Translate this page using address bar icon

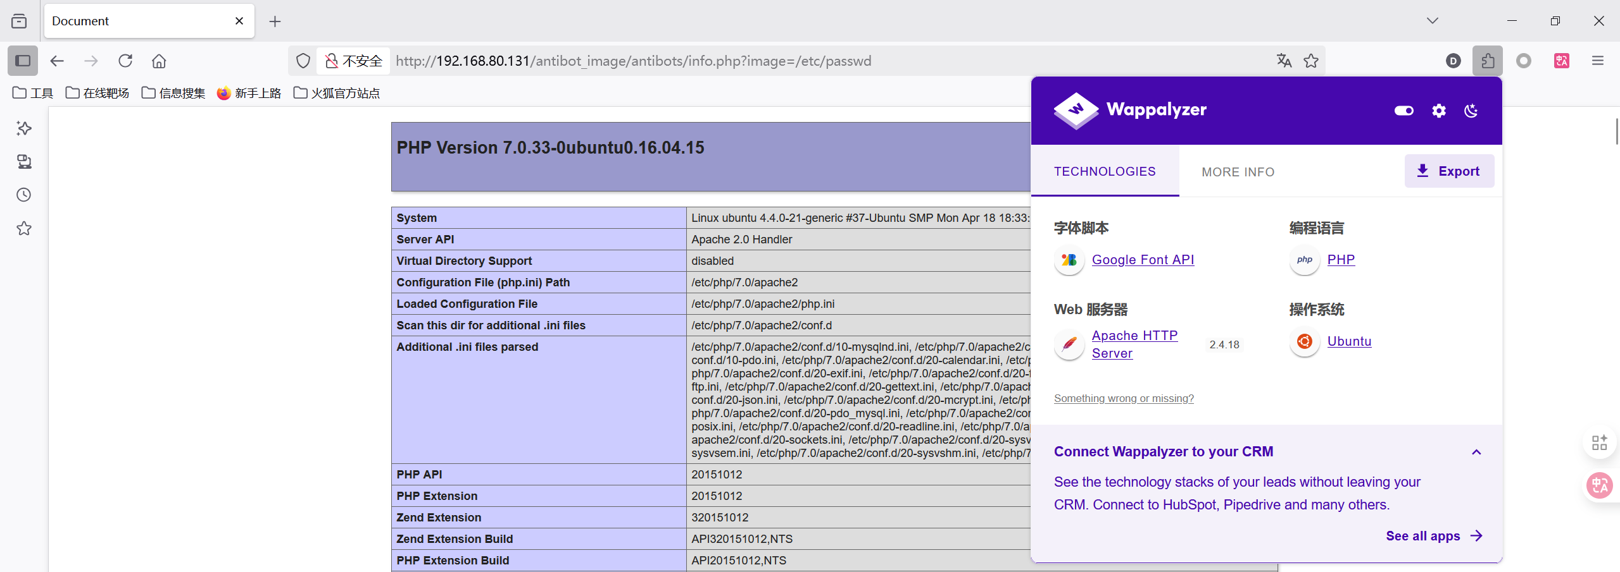[x=1284, y=61]
